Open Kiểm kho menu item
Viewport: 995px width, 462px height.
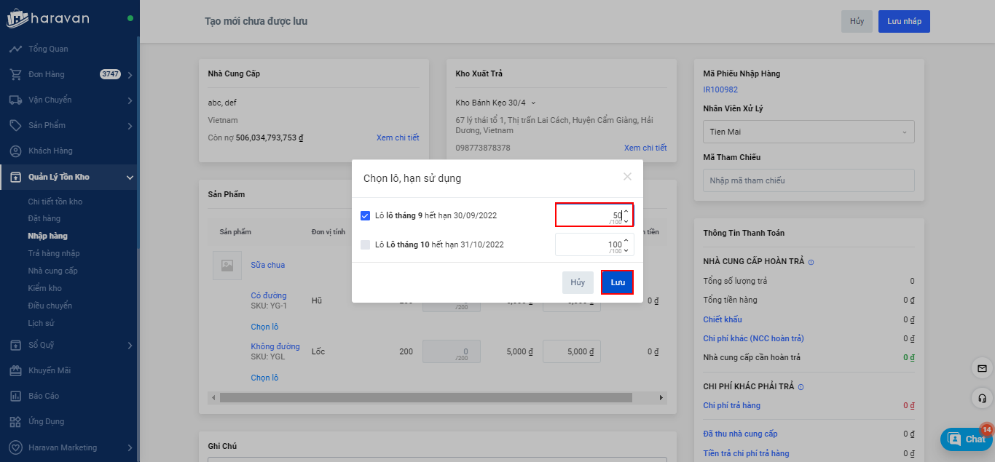click(44, 288)
